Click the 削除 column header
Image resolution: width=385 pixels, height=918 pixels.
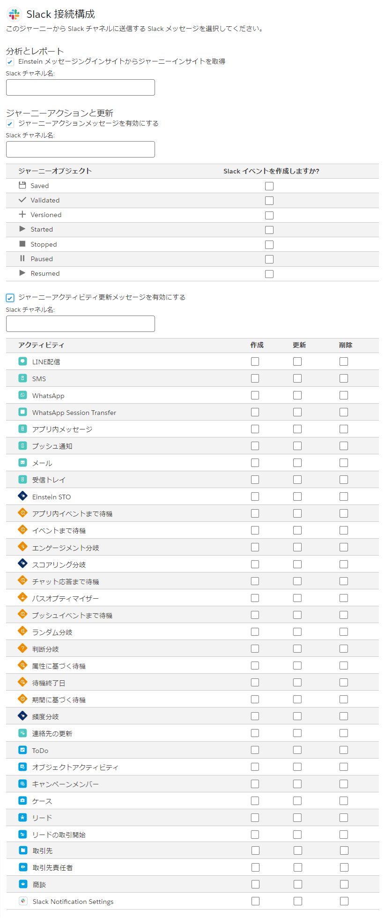(346, 345)
